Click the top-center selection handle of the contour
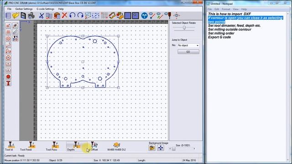 click(83, 36)
